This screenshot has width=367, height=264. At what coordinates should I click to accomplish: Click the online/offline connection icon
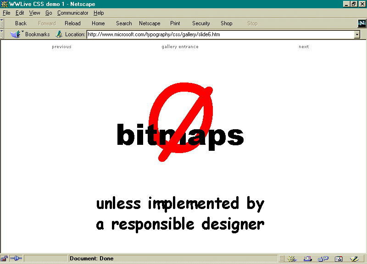pos(16,258)
